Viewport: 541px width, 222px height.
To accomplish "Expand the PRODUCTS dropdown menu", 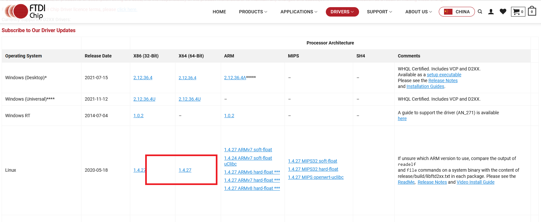I will 253,12.
